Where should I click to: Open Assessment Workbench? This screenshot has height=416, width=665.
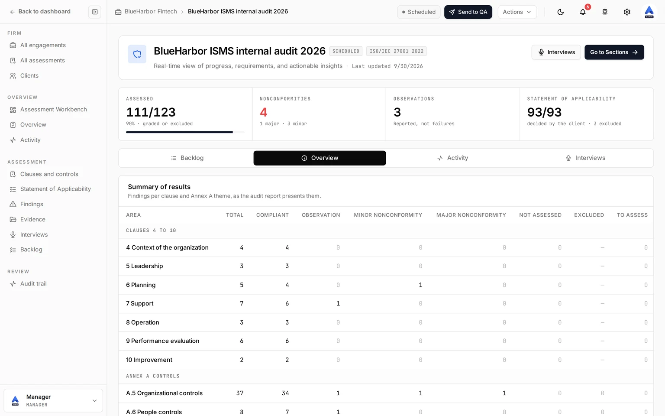(x=54, y=110)
